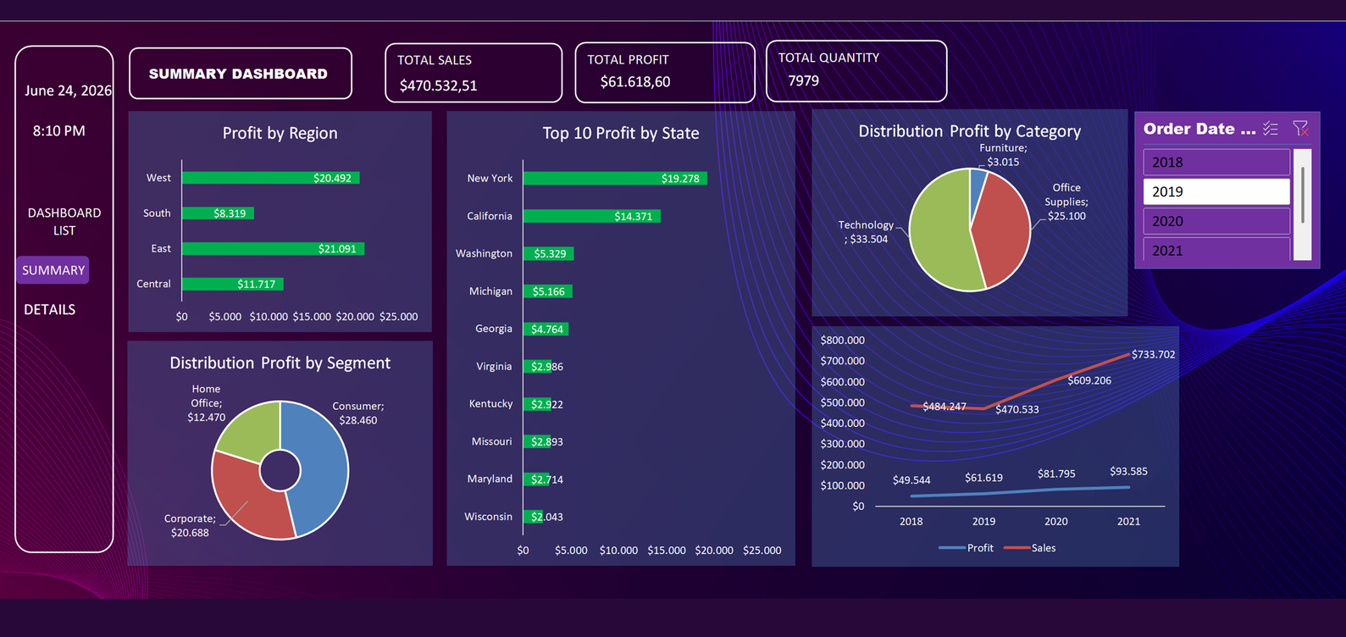Image resolution: width=1346 pixels, height=637 pixels.
Task: Click the Missouri bar value $2.893
Action: tap(547, 441)
